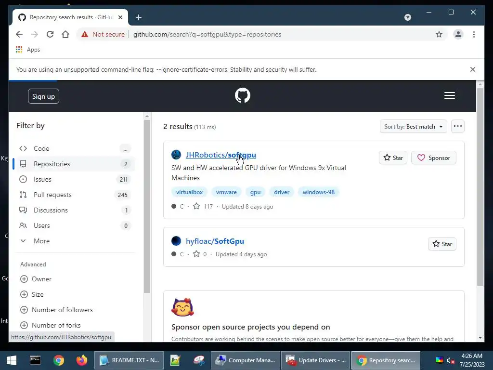Filter results by Pull requests
Viewport: 493px width, 370px height.
[75, 195]
